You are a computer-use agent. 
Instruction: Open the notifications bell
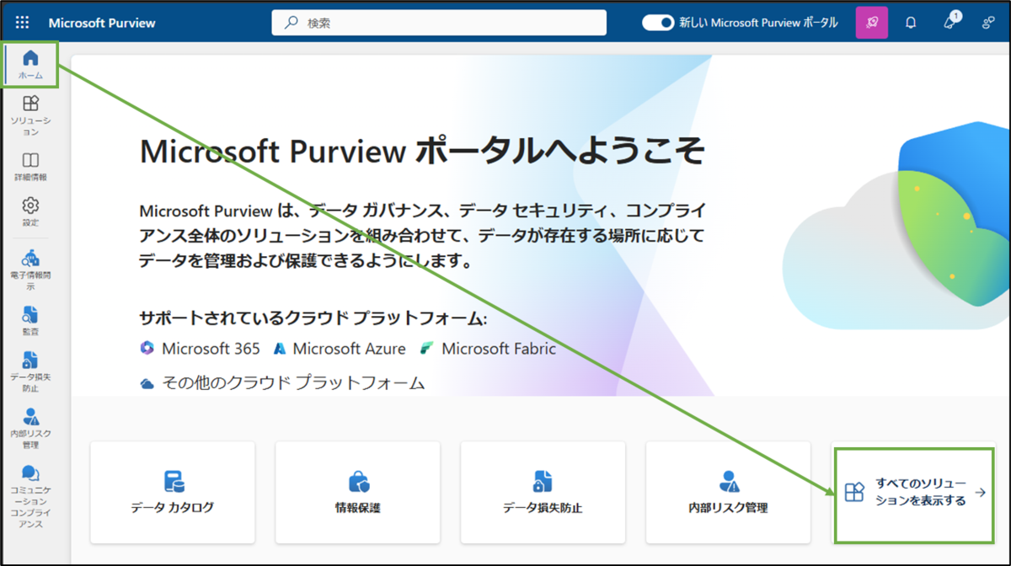click(x=911, y=23)
